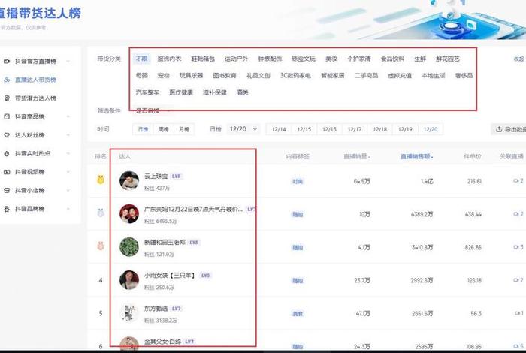
Task: Click the 抖音商品榜 sidebar icon
Action: [7, 116]
